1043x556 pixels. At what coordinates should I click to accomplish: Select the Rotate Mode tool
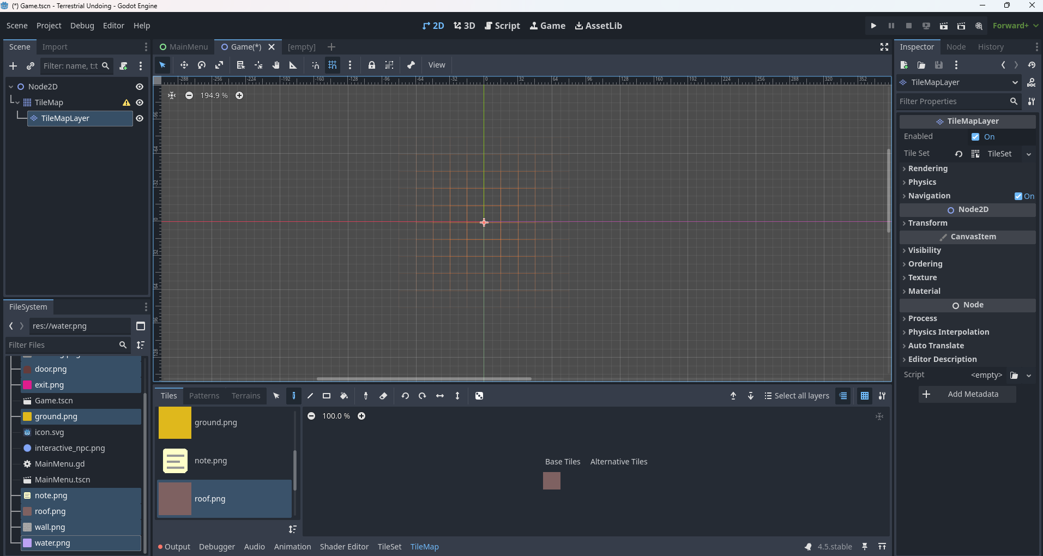click(202, 65)
